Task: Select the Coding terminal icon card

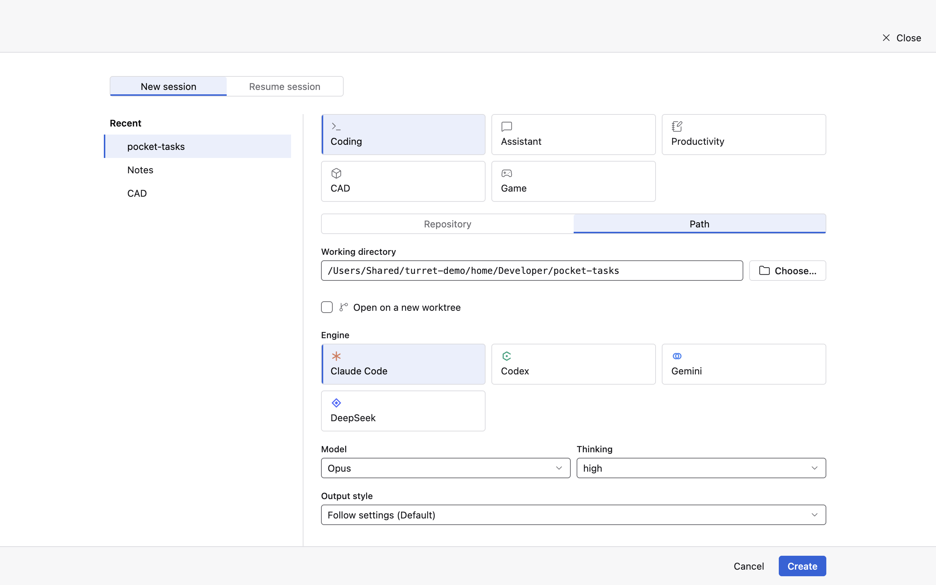Action: (x=403, y=134)
